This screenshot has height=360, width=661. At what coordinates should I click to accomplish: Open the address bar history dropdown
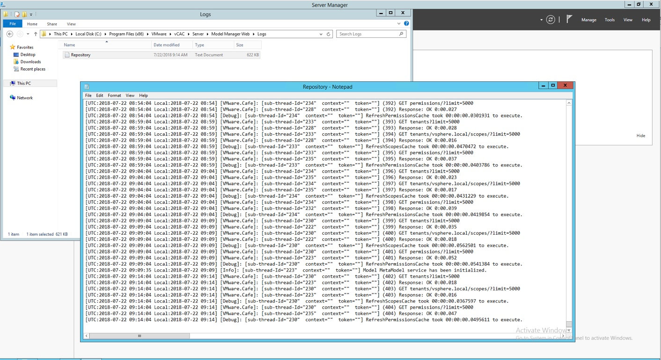(x=321, y=34)
